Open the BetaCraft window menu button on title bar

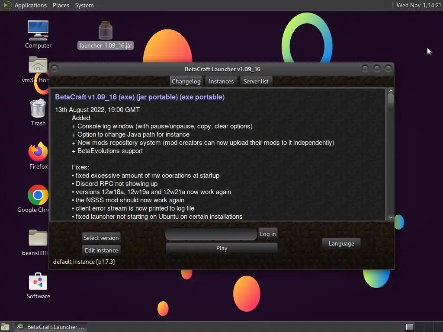(x=55, y=69)
